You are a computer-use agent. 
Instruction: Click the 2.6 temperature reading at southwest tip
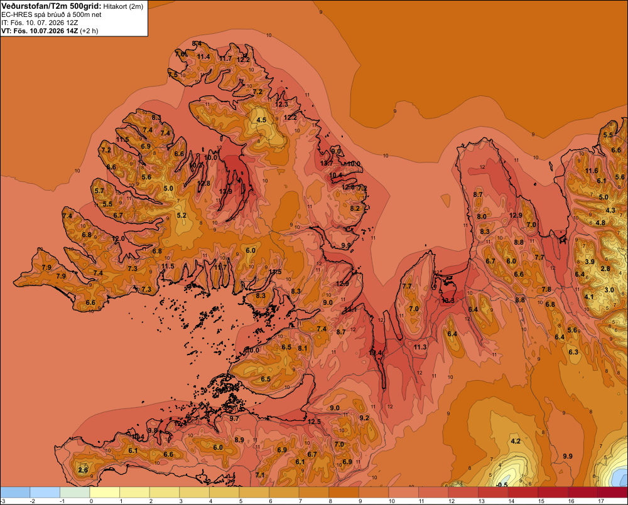coord(83,470)
